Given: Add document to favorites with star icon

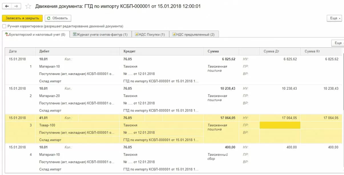Looking at the screenshot, I should point(28,6).
